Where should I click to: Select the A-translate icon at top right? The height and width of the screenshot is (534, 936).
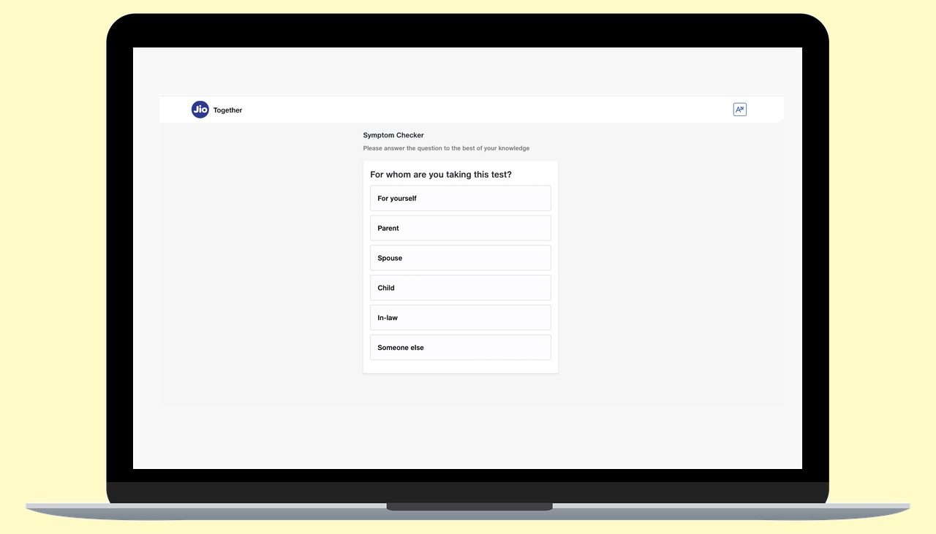(739, 108)
